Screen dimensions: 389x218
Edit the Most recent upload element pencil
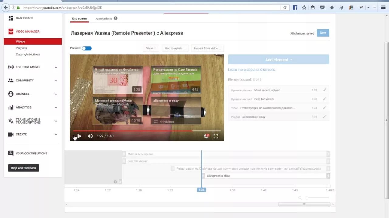point(324,90)
